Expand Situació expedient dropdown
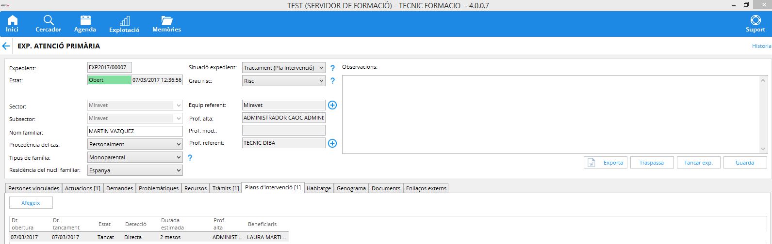772x244 pixels. pyautogui.click(x=321, y=68)
